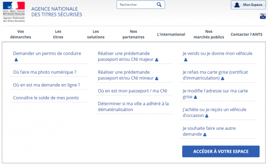
Task: Open the Vos démarches menu
Action: (x=21, y=34)
